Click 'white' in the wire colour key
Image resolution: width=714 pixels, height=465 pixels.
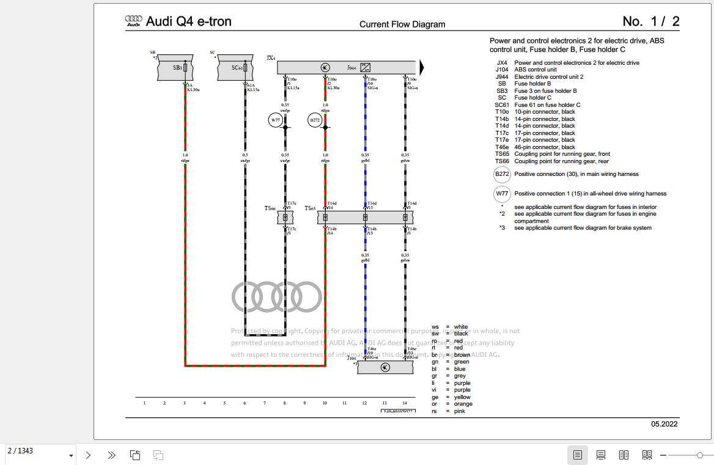[x=461, y=327]
